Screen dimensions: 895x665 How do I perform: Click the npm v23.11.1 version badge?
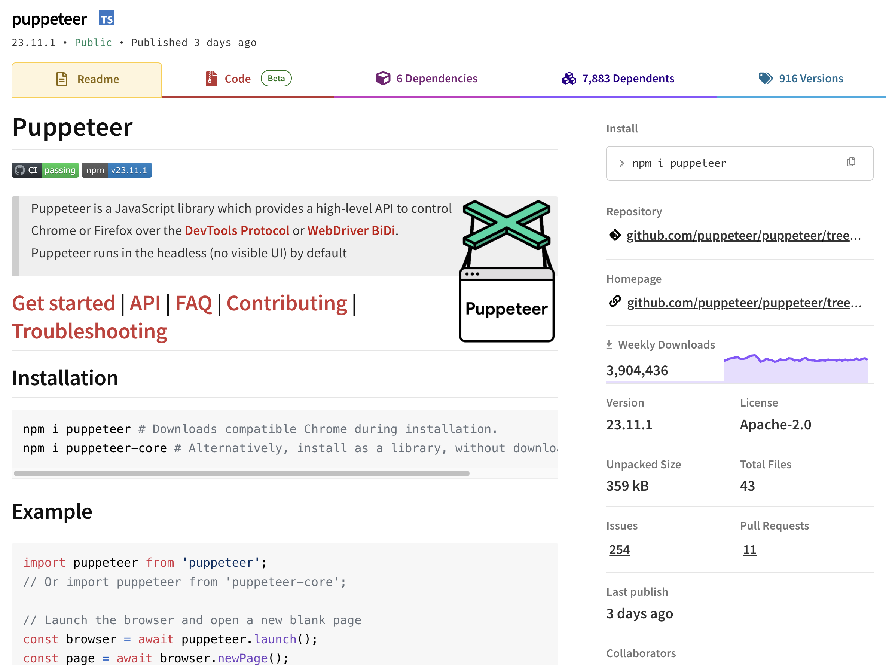(116, 170)
